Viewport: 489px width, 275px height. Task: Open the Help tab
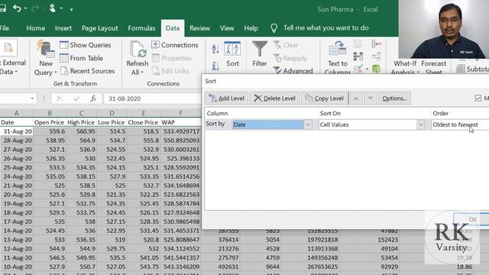[251, 28]
